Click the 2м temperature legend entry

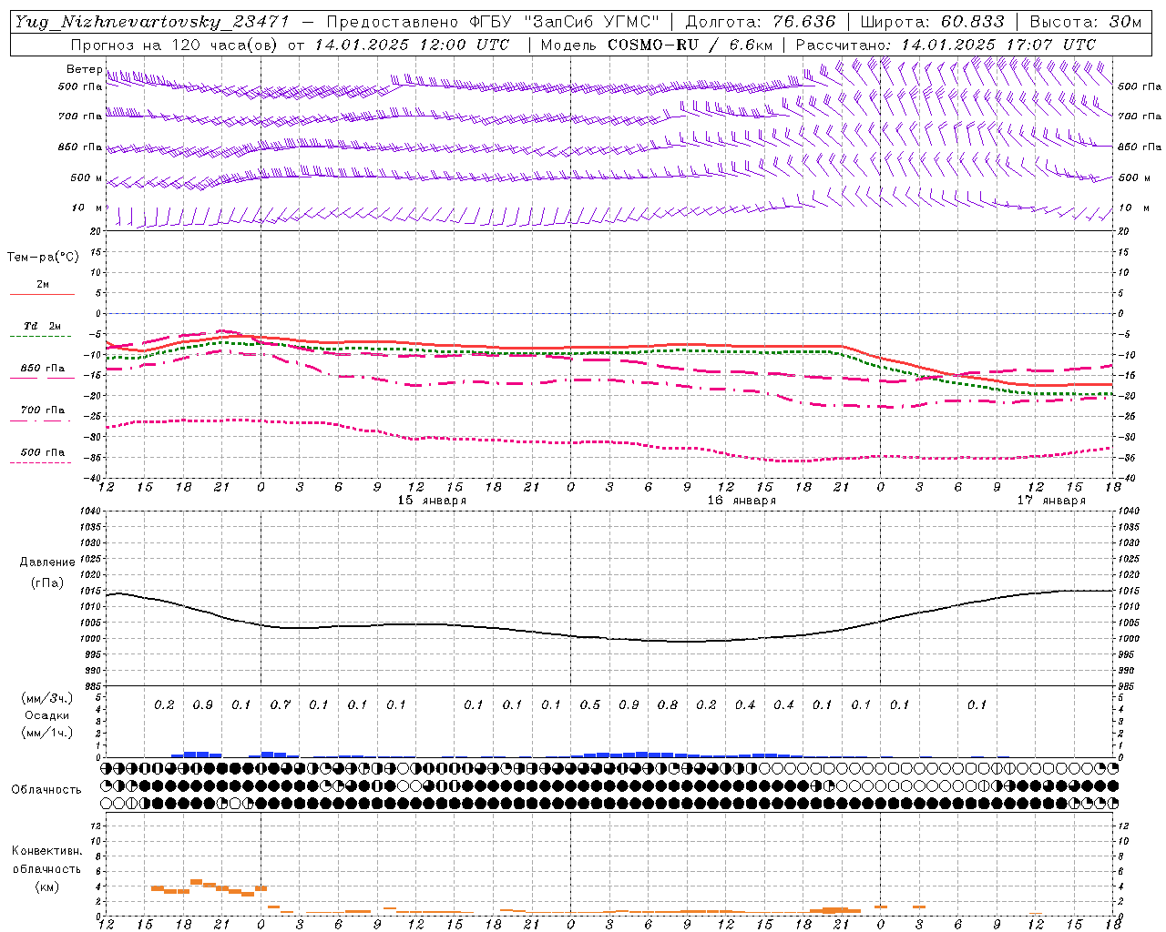(x=43, y=285)
